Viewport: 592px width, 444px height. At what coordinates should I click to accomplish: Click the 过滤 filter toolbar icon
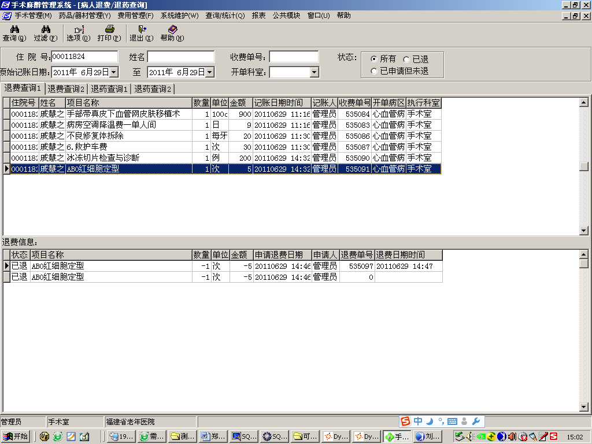coord(46,29)
